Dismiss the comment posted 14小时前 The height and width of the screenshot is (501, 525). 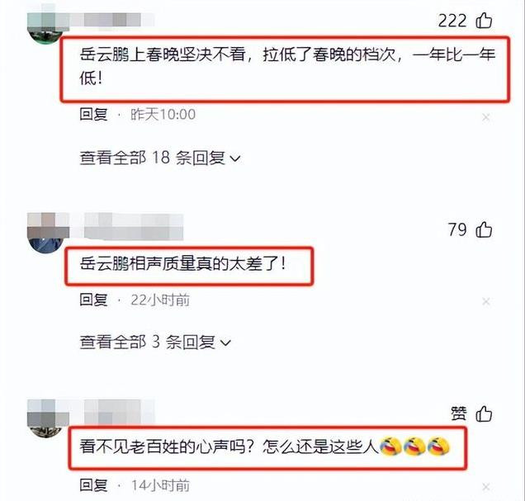486,487
